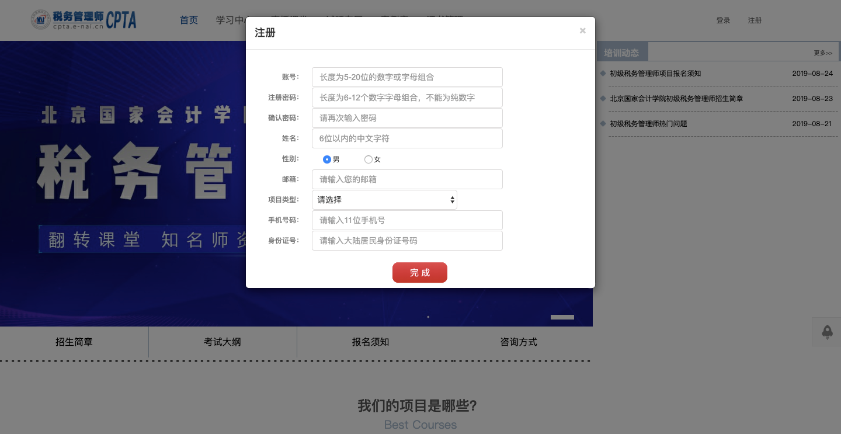The width and height of the screenshot is (841, 434).
Task: Click the rocket back-to-top icon
Action: click(x=827, y=332)
